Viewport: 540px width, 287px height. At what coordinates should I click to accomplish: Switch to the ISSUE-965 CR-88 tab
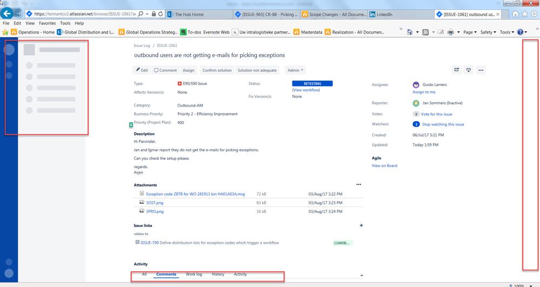click(x=266, y=14)
